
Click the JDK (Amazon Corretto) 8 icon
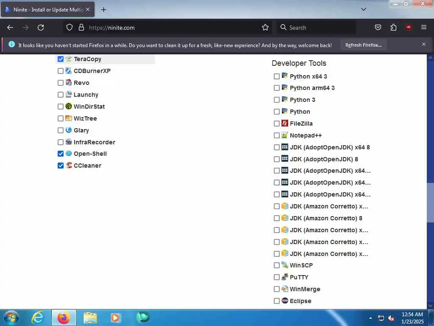(285, 218)
